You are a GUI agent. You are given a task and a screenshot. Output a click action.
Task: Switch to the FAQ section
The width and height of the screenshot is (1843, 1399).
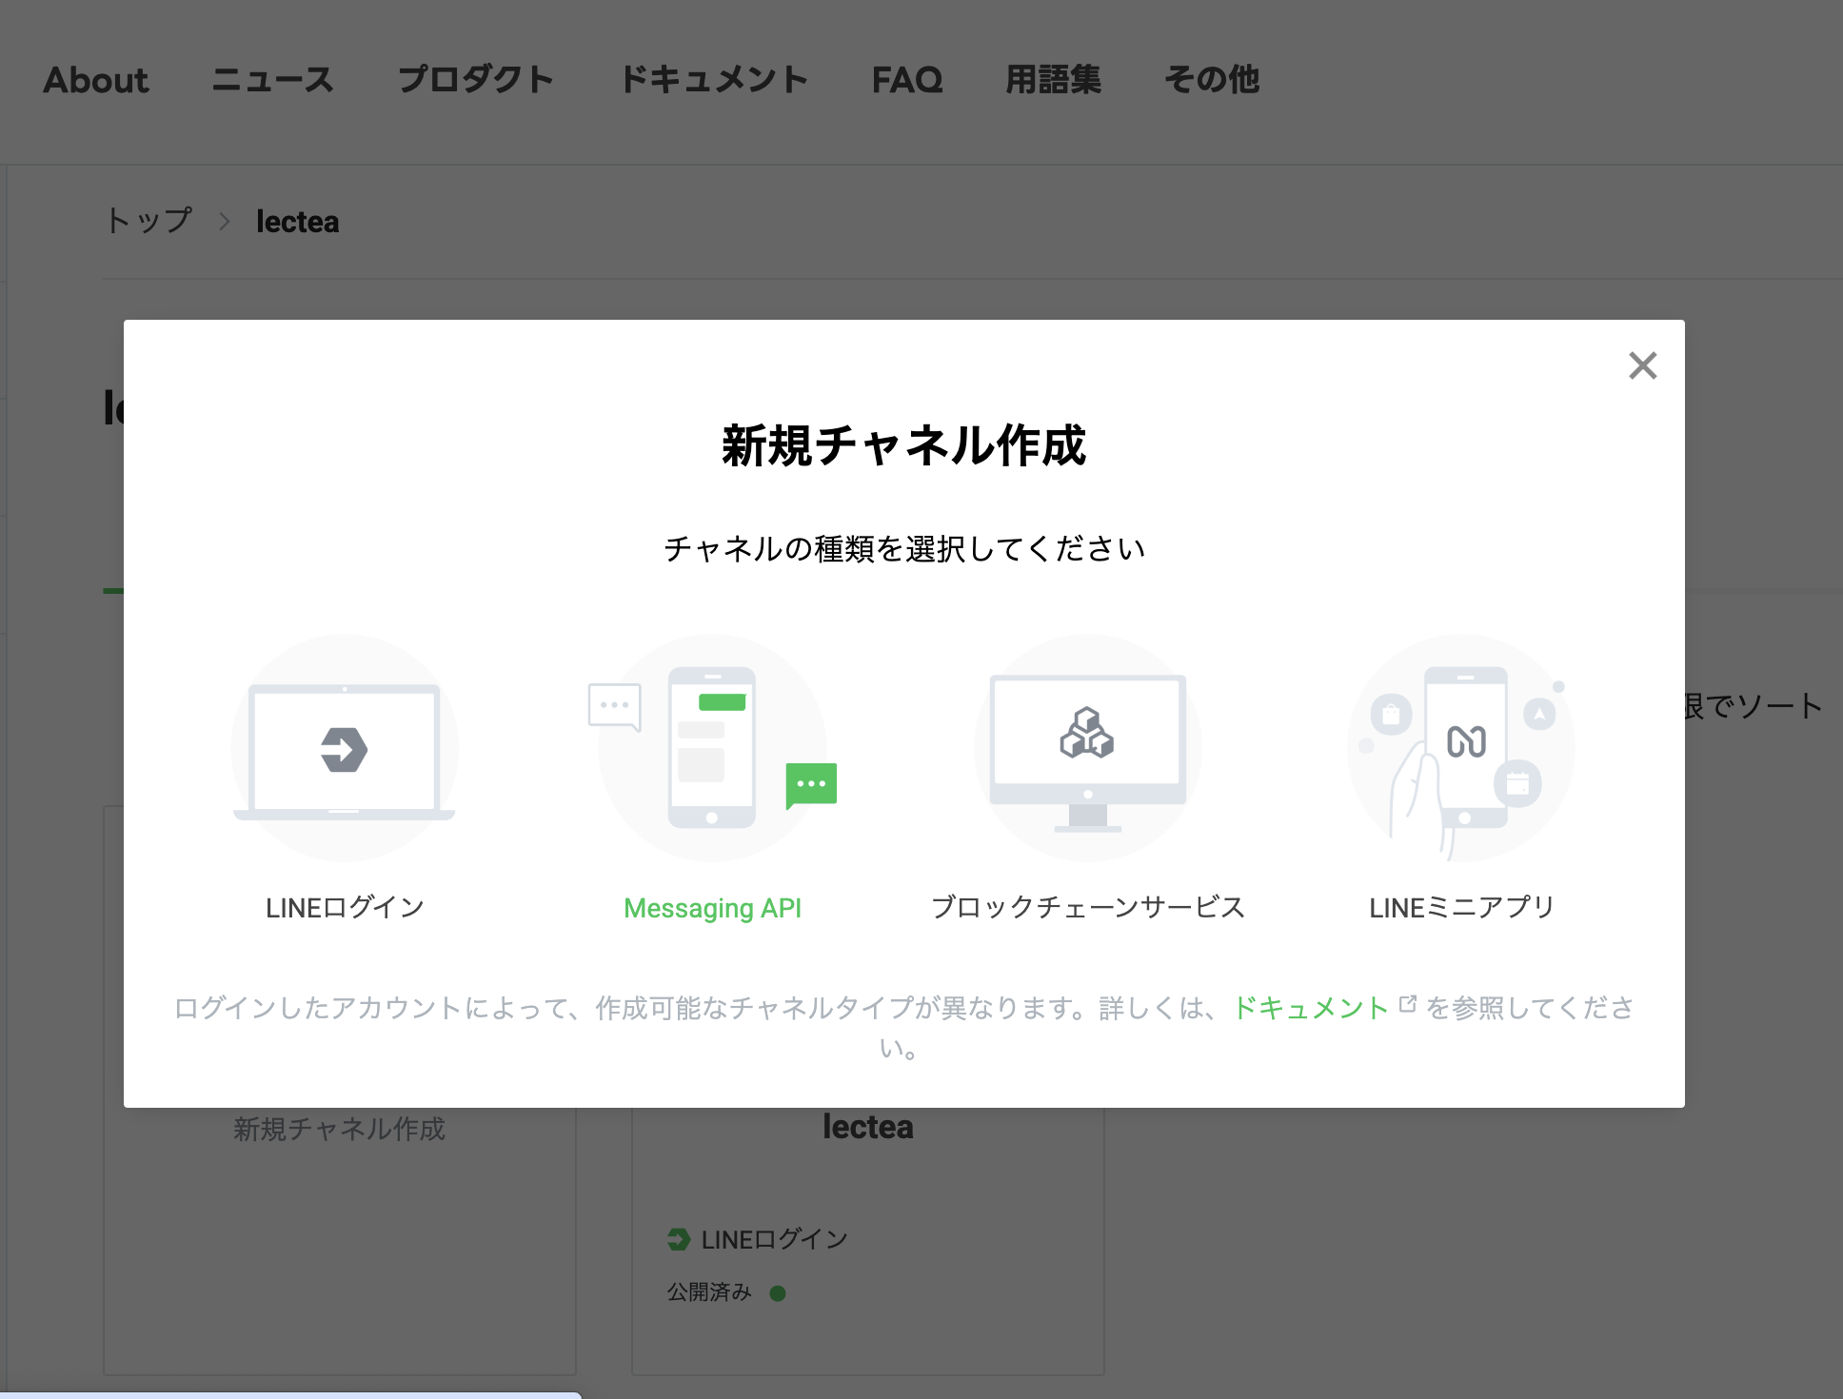[908, 80]
